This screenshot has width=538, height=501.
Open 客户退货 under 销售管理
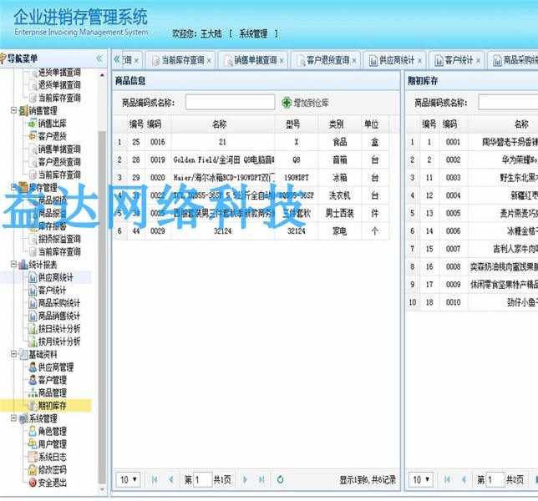pos(52,136)
